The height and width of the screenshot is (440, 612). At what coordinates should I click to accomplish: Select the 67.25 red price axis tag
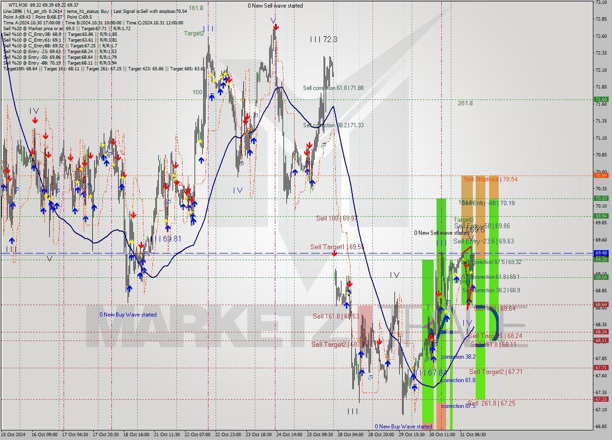tap(601, 399)
